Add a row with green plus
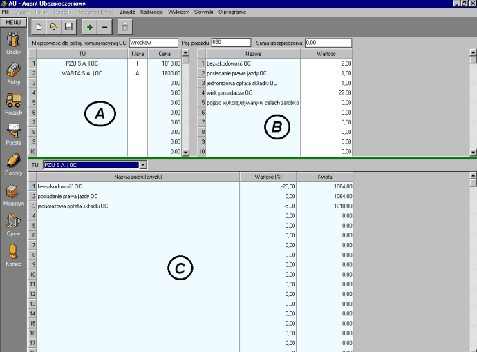Viewport: 477px width, 352px height. (89, 27)
